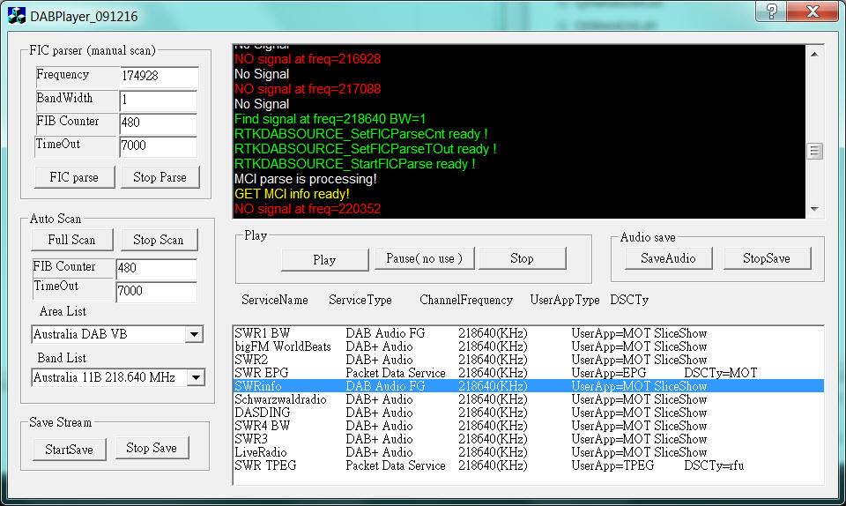Screen dimensions: 846x506
Task: Click StartSave in Save Stream group
Action: [69, 450]
